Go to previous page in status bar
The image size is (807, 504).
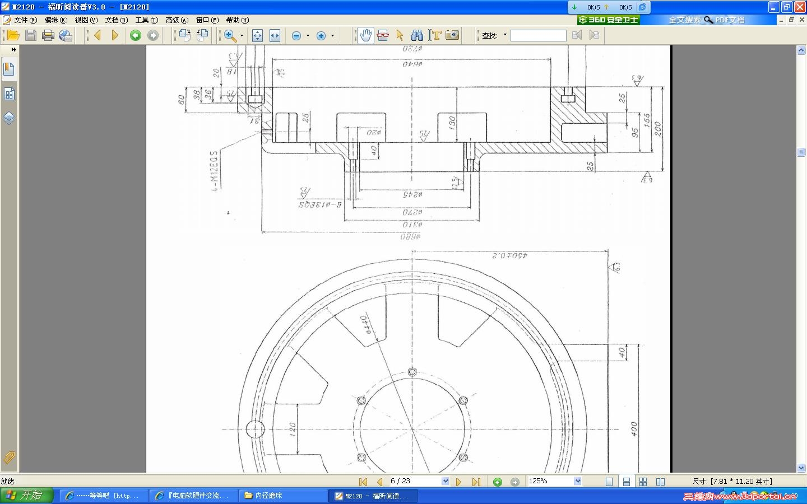(x=380, y=482)
